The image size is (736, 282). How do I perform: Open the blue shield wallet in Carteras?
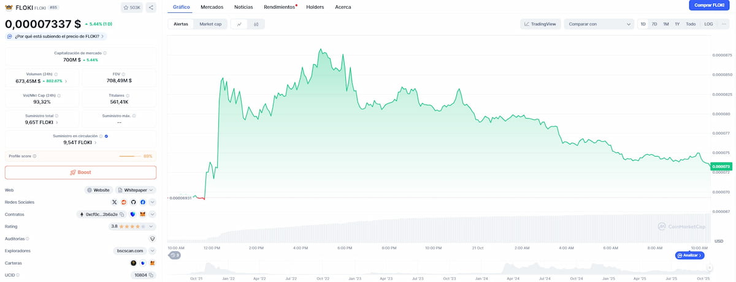143,263
